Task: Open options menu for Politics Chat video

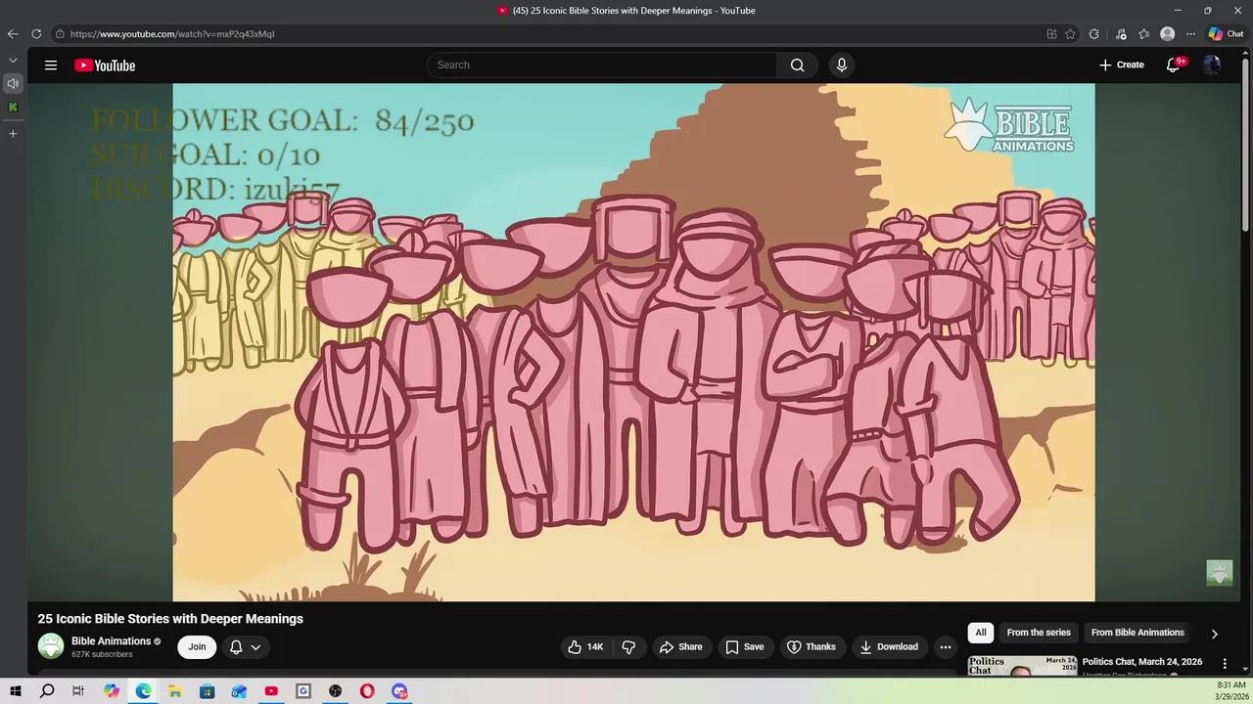Action: (1224, 664)
